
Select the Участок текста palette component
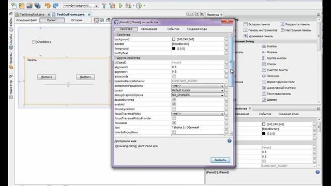275,70
